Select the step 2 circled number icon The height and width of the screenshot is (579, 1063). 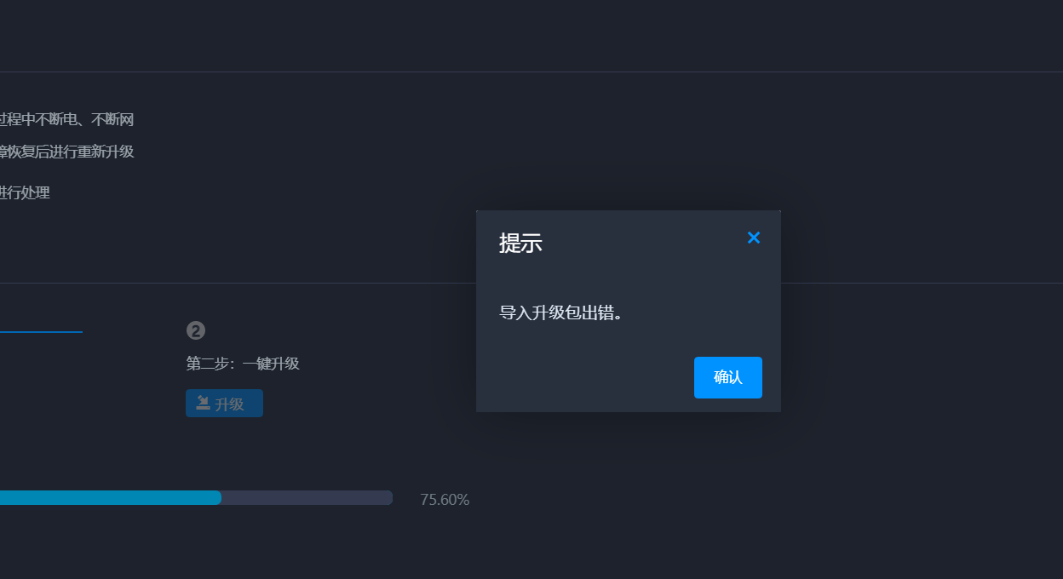pyautogui.click(x=196, y=330)
